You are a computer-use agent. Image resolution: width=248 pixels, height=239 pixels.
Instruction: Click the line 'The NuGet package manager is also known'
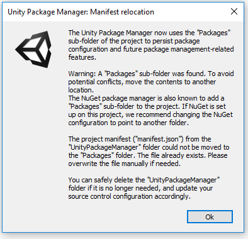point(146,98)
